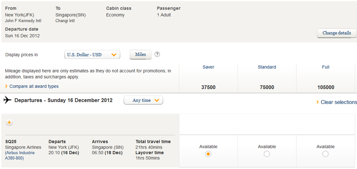Select the Full Available radio button
357x169 pixels.
pyautogui.click(x=325, y=154)
